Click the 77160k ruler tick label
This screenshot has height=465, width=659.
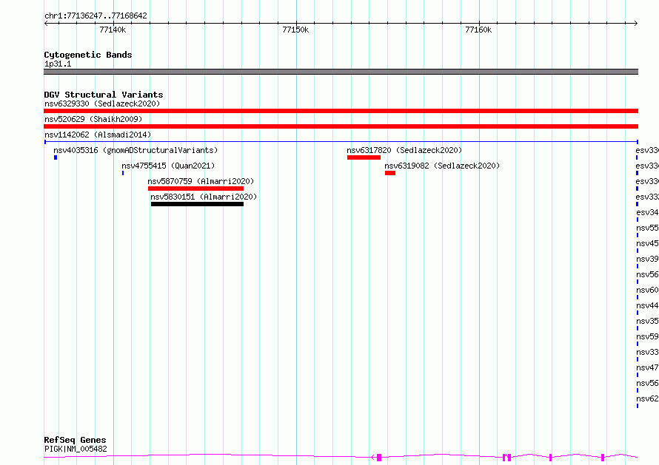click(x=478, y=30)
